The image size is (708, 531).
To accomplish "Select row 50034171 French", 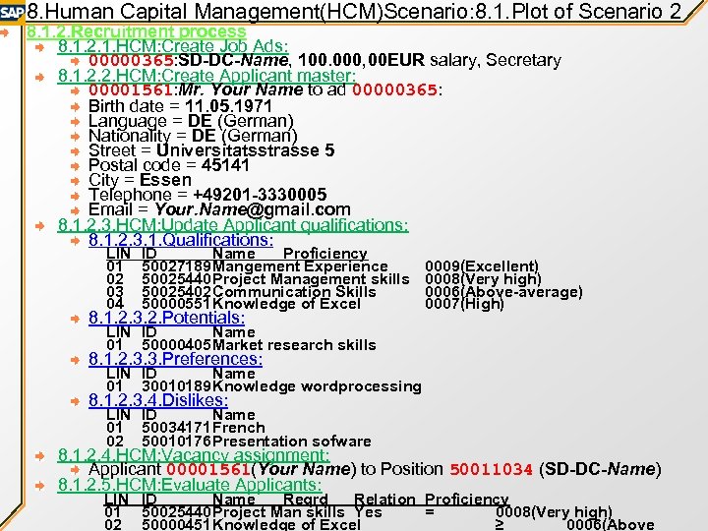I will [x=186, y=428].
